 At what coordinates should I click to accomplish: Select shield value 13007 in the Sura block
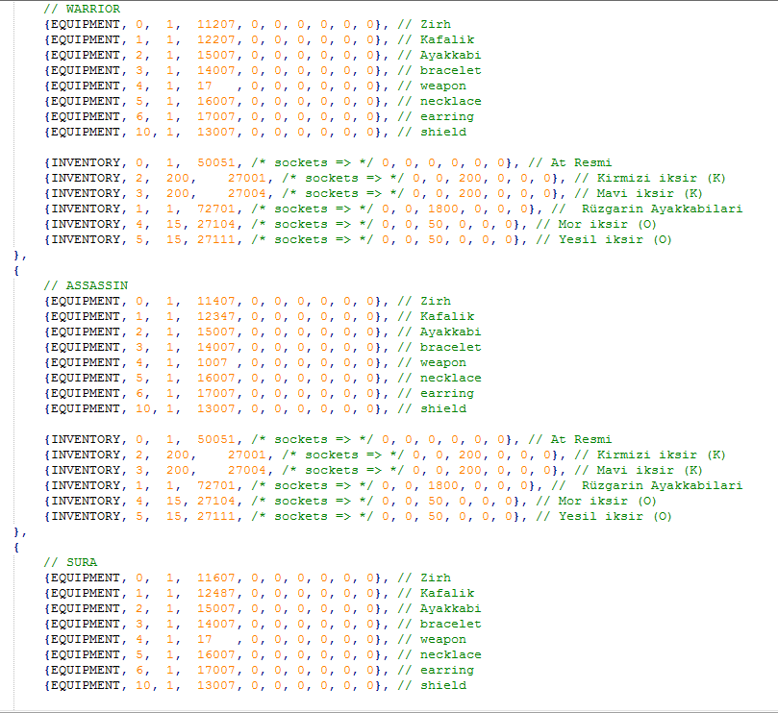[215, 685]
